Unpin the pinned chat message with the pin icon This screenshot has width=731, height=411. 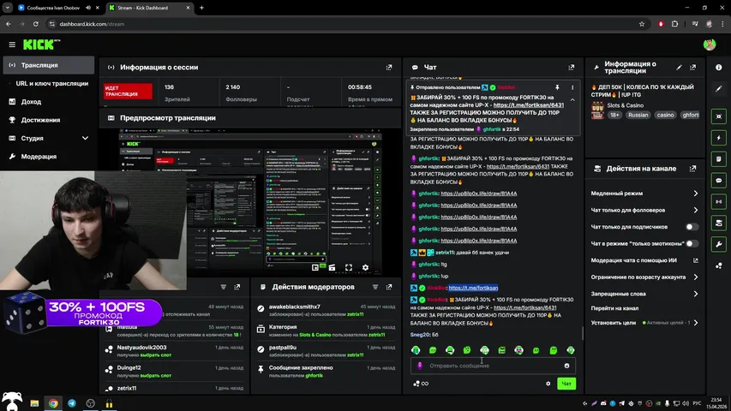[x=557, y=87]
